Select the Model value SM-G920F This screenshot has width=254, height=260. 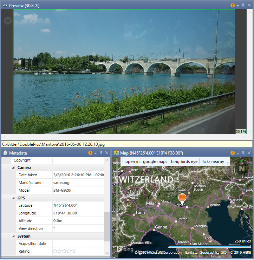coord(78,190)
